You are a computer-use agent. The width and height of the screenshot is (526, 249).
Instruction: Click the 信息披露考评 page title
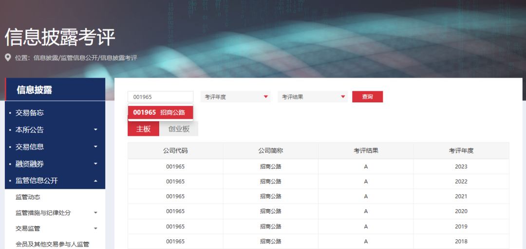60,37
